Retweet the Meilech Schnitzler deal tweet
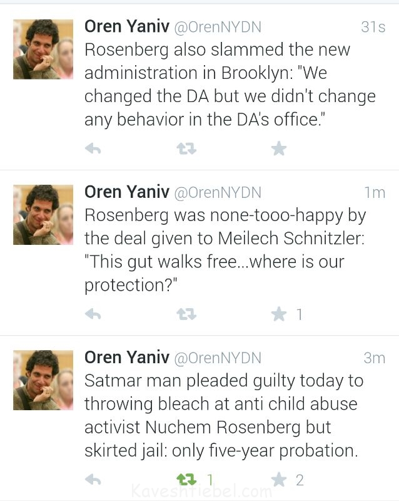The width and height of the screenshot is (399, 501). pos(186,314)
